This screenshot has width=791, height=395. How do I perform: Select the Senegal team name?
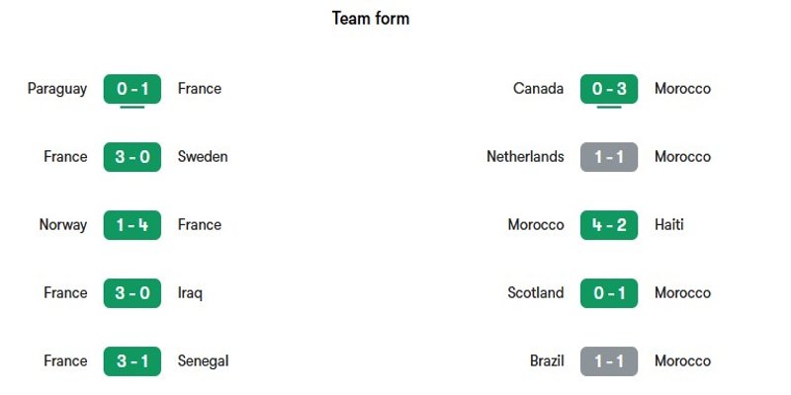[x=204, y=361]
